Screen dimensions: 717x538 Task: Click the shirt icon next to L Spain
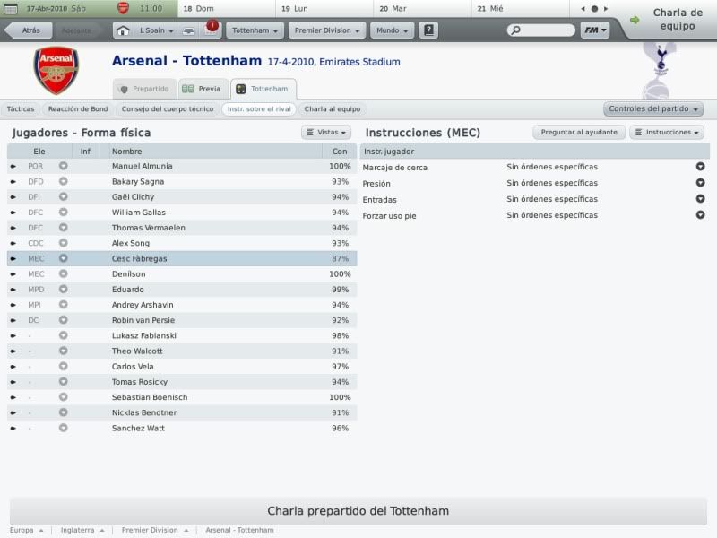click(x=188, y=30)
